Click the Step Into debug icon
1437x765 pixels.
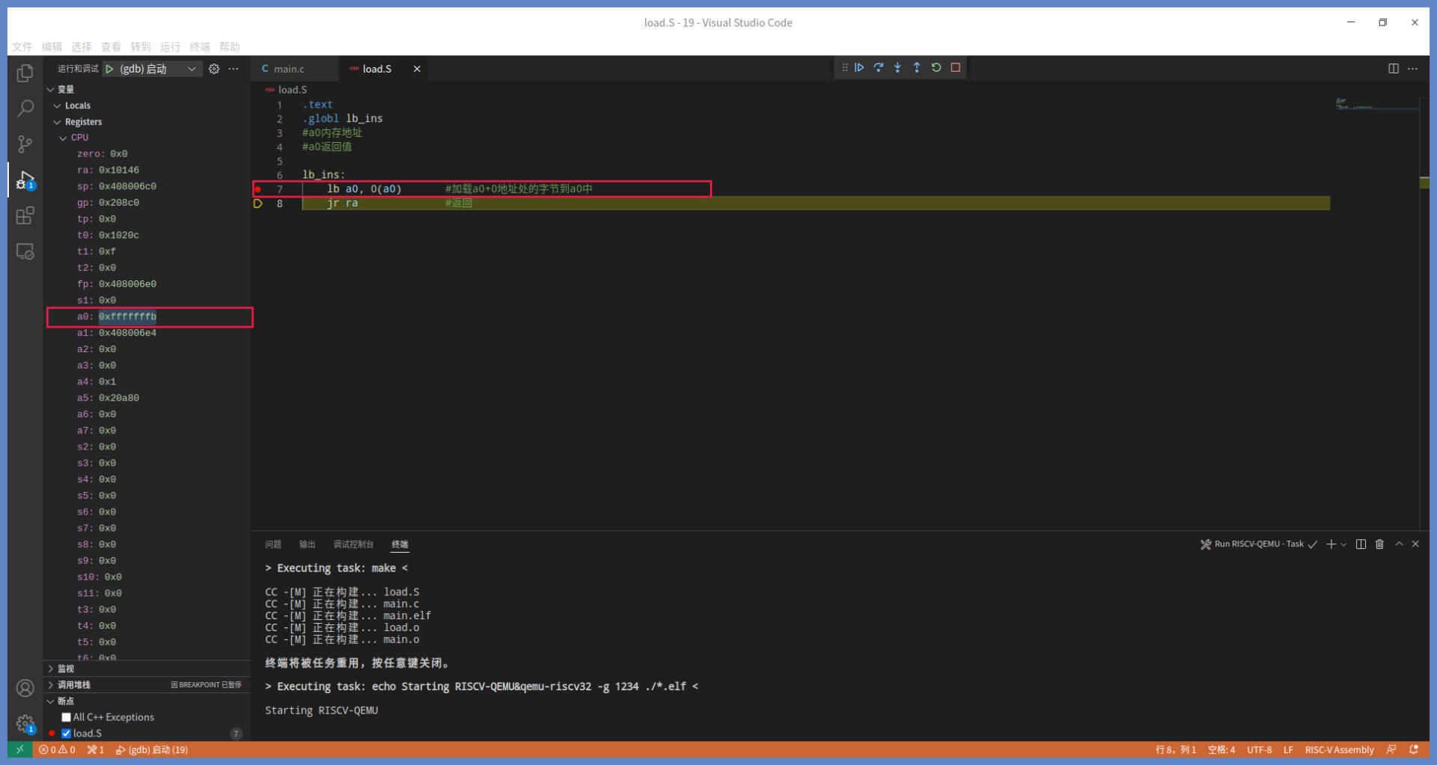pyautogui.click(x=897, y=67)
